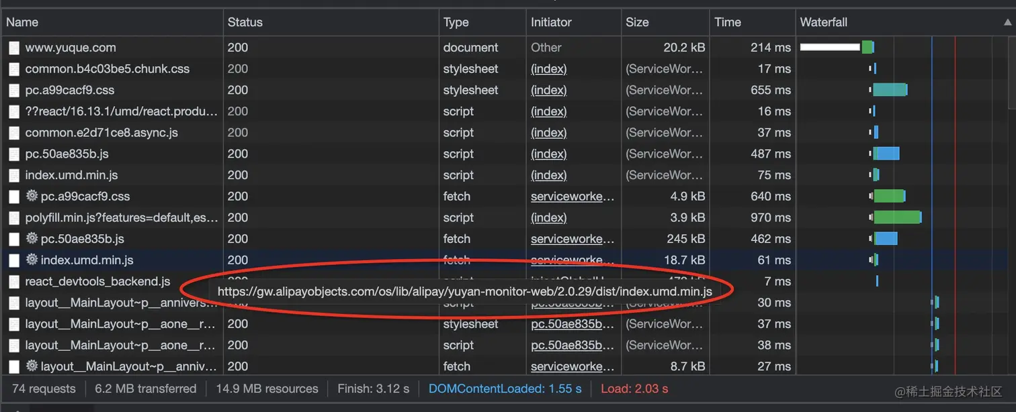Open (index) initiator for common.b4c03be5.chunk.css
Image resolution: width=1016 pixels, height=412 pixels.
[x=548, y=69]
